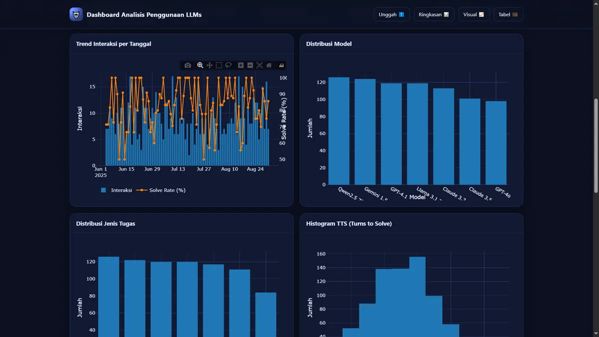This screenshot has height=337, width=599.
Task: Click the Distribusi Model heading
Action: 329,44
